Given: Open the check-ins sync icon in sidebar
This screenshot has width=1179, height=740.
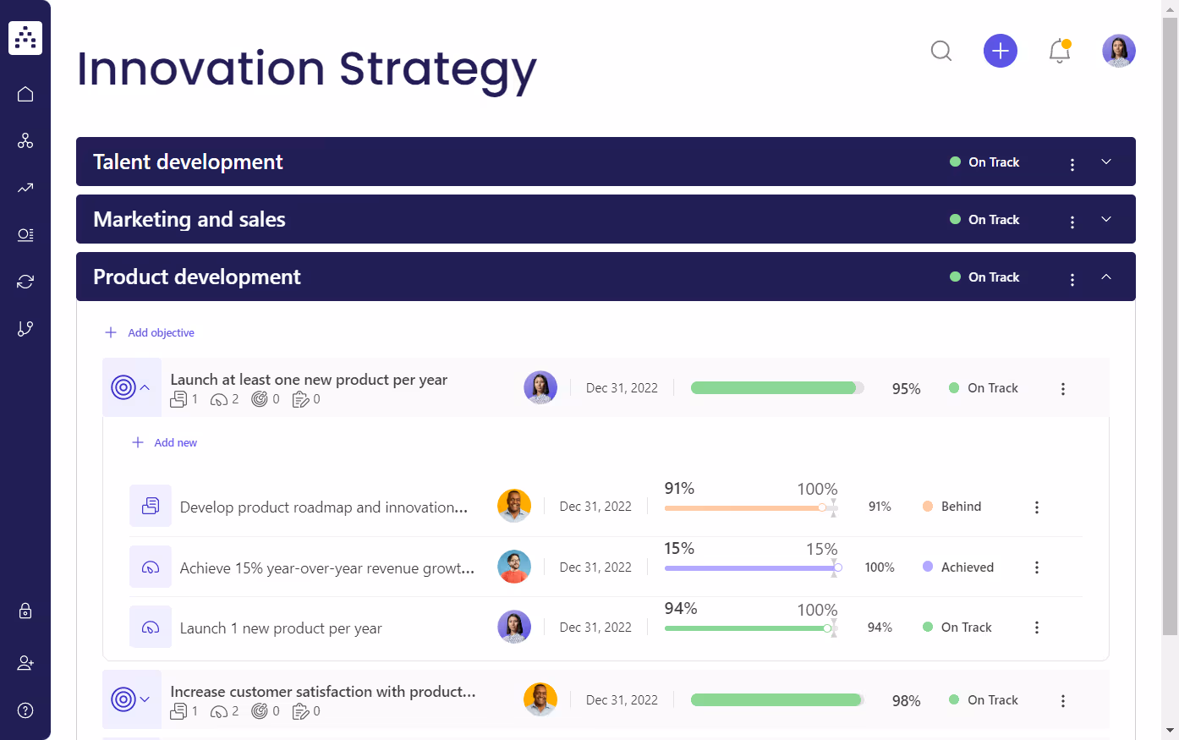Looking at the screenshot, I should (x=25, y=281).
